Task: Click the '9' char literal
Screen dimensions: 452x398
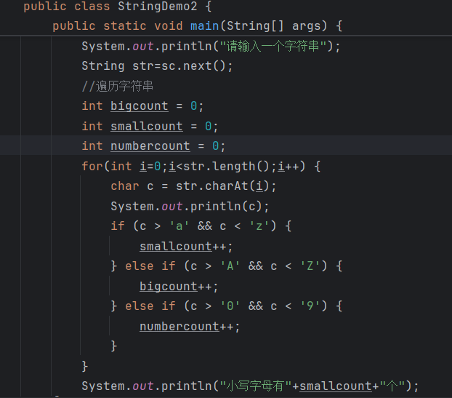Action: pos(310,306)
